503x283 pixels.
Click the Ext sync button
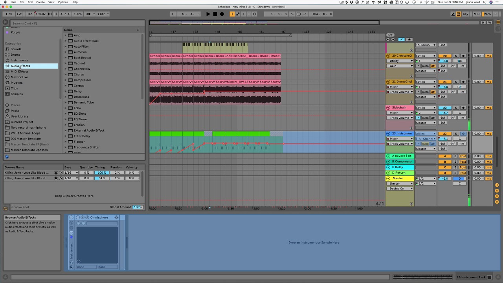[19, 14]
